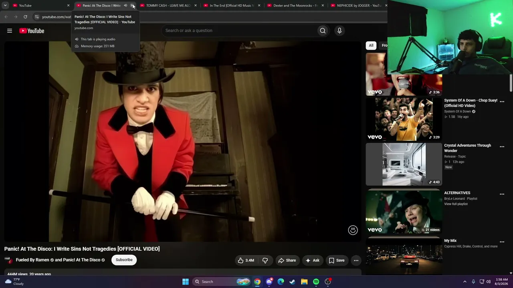Switch to the first YouTube browser tab

point(40,6)
